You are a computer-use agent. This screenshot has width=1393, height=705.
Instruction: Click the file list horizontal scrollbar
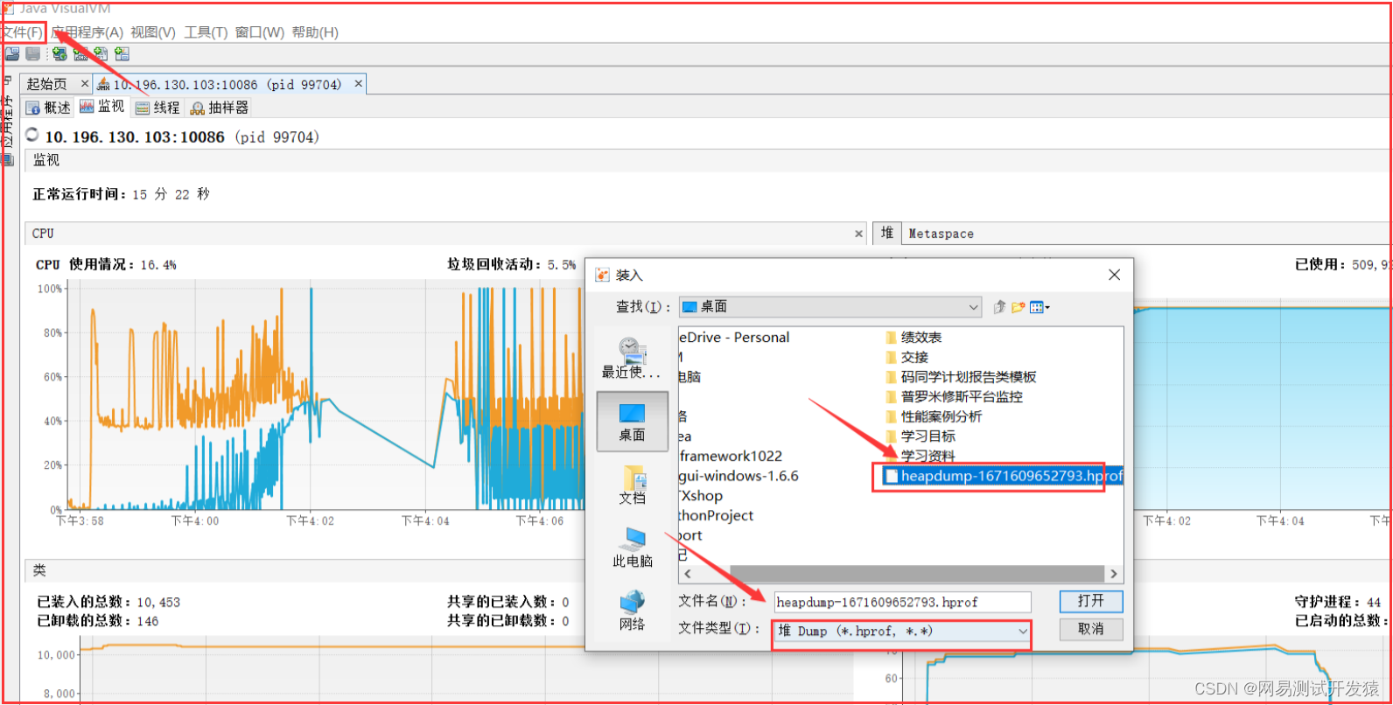click(916, 574)
